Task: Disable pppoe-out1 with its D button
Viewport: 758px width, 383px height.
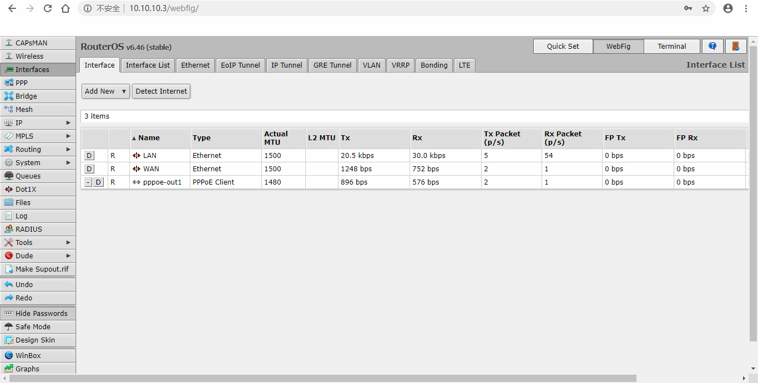Action: pyautogui.click(x=98, y=182)
